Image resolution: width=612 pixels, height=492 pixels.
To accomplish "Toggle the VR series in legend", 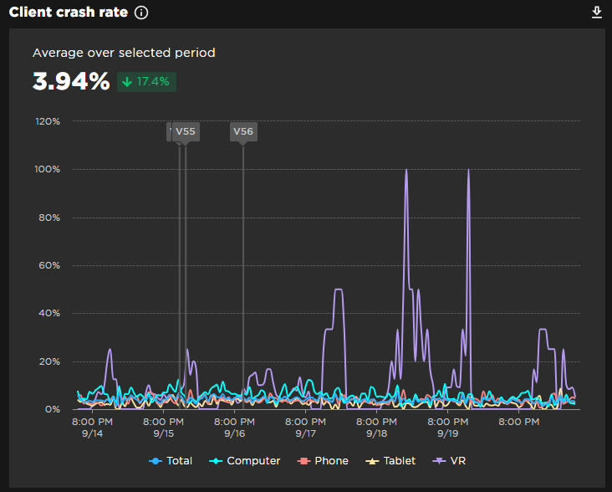I will [449, 461].
